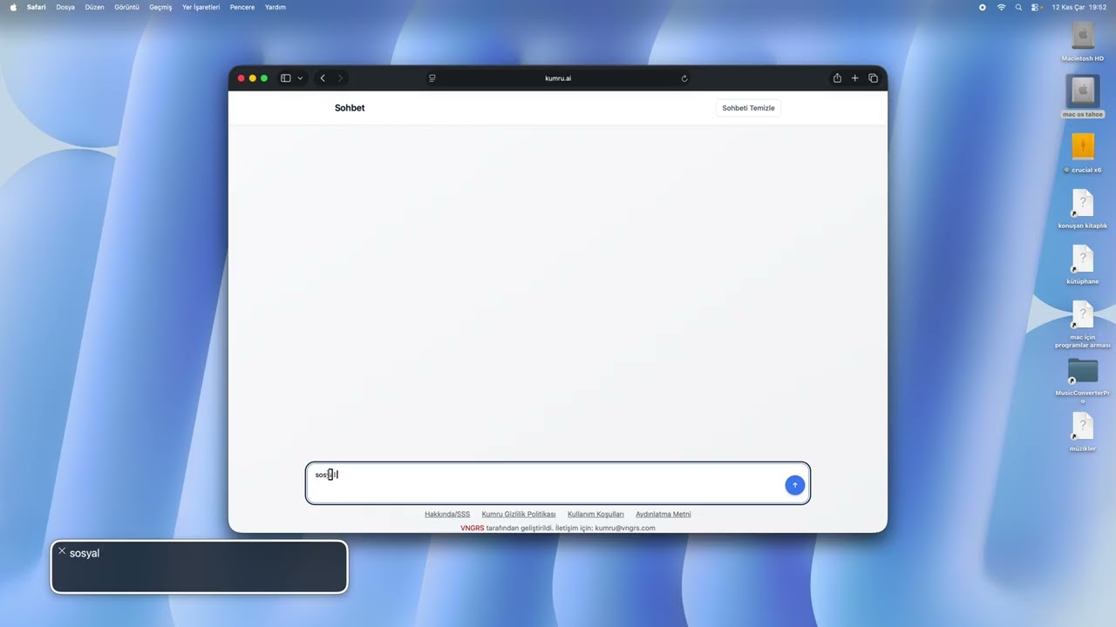Viewport: 1116px width, 627px height.
Task: Open the Dosya menu
Action: pyautogui.click(x=65, y=7)
